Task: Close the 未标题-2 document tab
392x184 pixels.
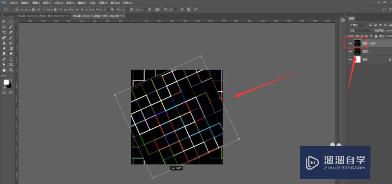Action: point(123,16)
